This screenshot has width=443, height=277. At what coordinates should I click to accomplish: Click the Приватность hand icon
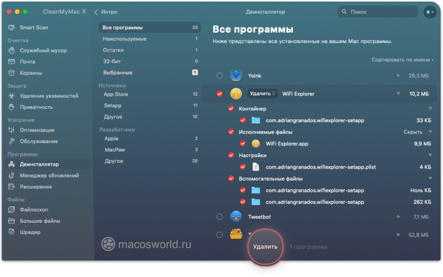pos(12,107)
